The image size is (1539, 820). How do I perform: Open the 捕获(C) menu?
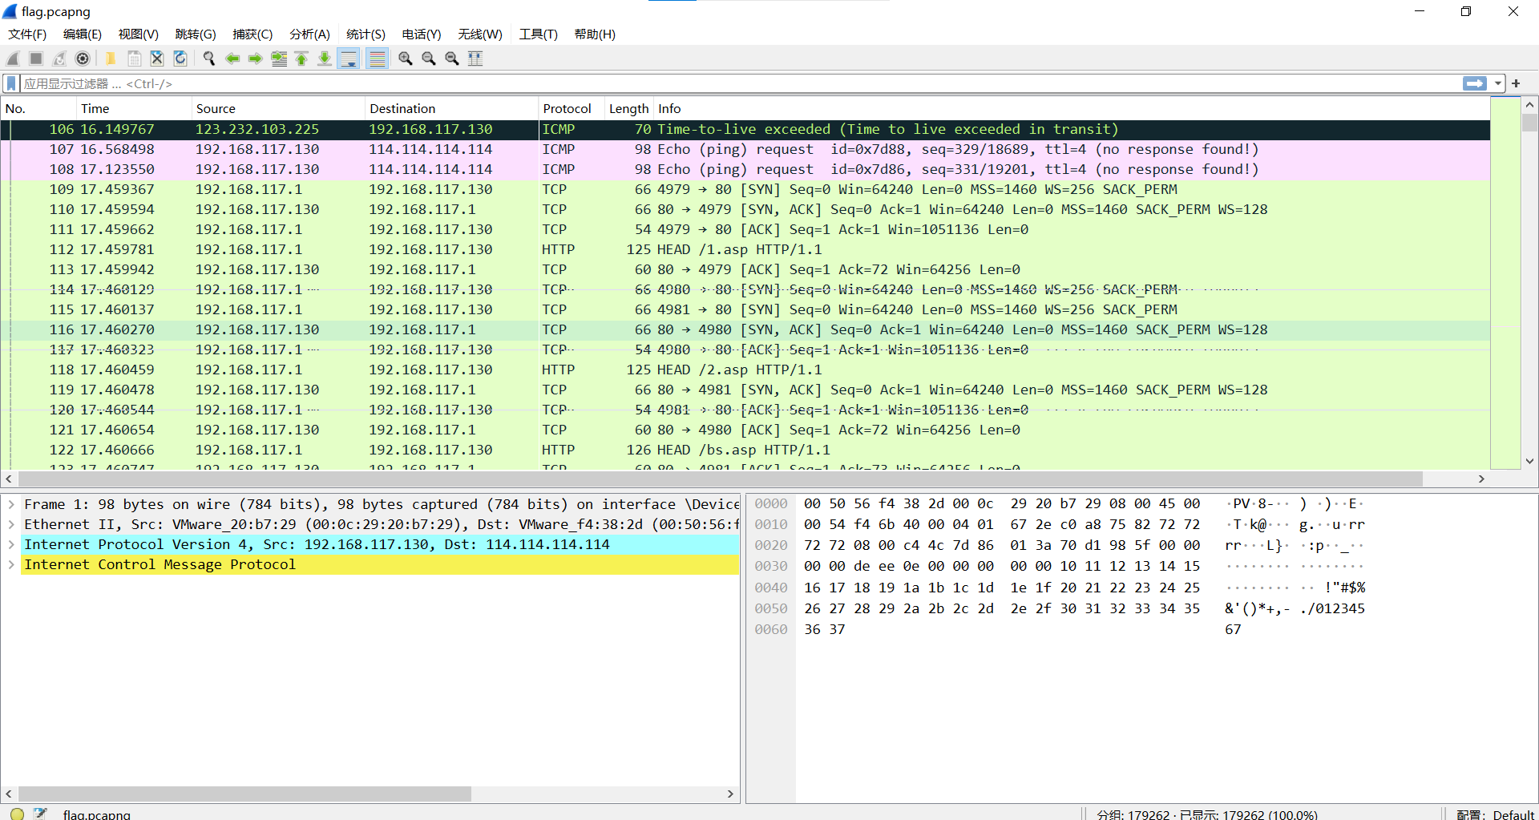click(252, 34)
